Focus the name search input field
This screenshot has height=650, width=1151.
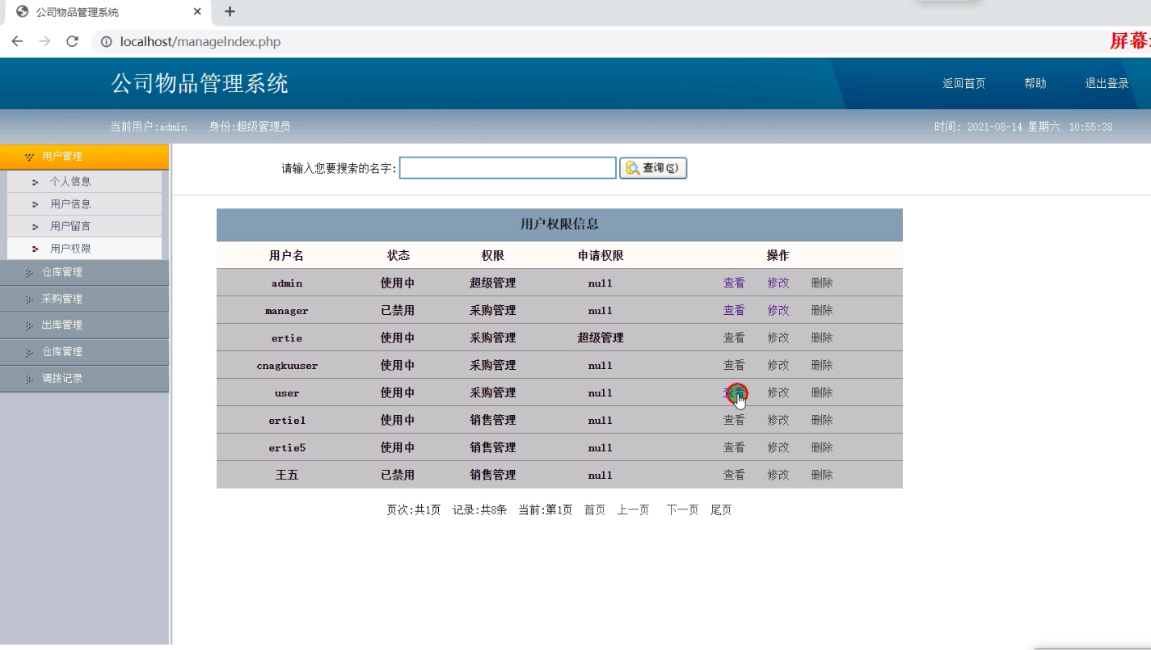(508, 168)
